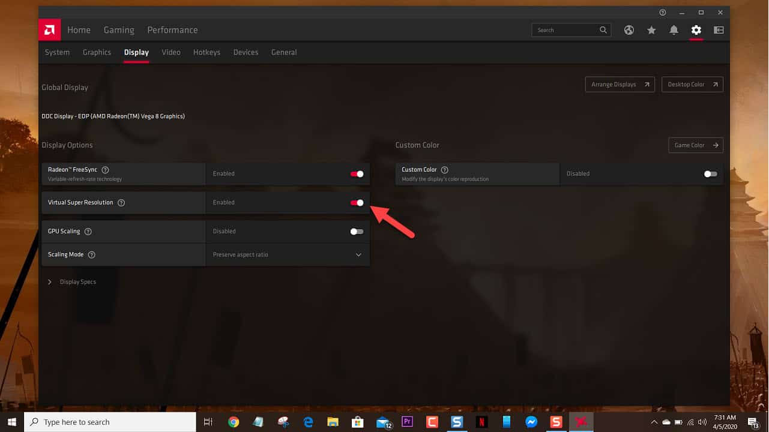Image resolution: width=769 pixels, height=432 pixels.
Task: Show help for Radeon FreeSync
Action: [x=106, y=170]
